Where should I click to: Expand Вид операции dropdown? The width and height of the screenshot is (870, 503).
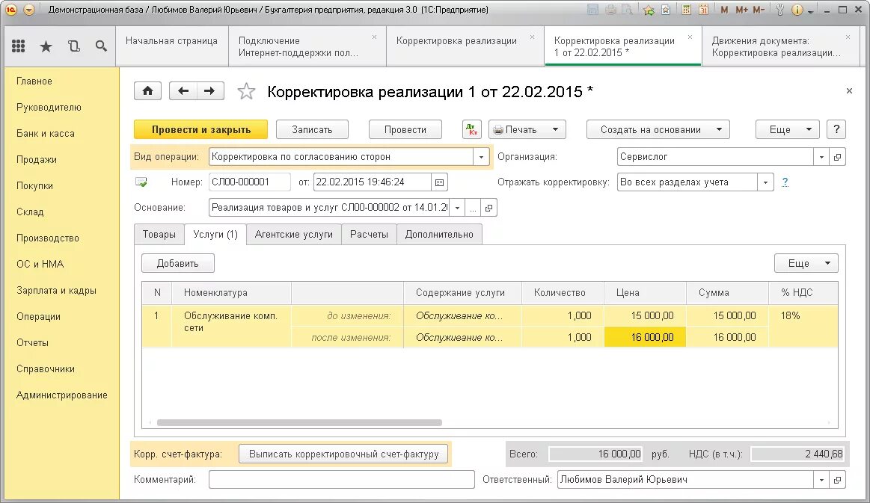[481, 157]
